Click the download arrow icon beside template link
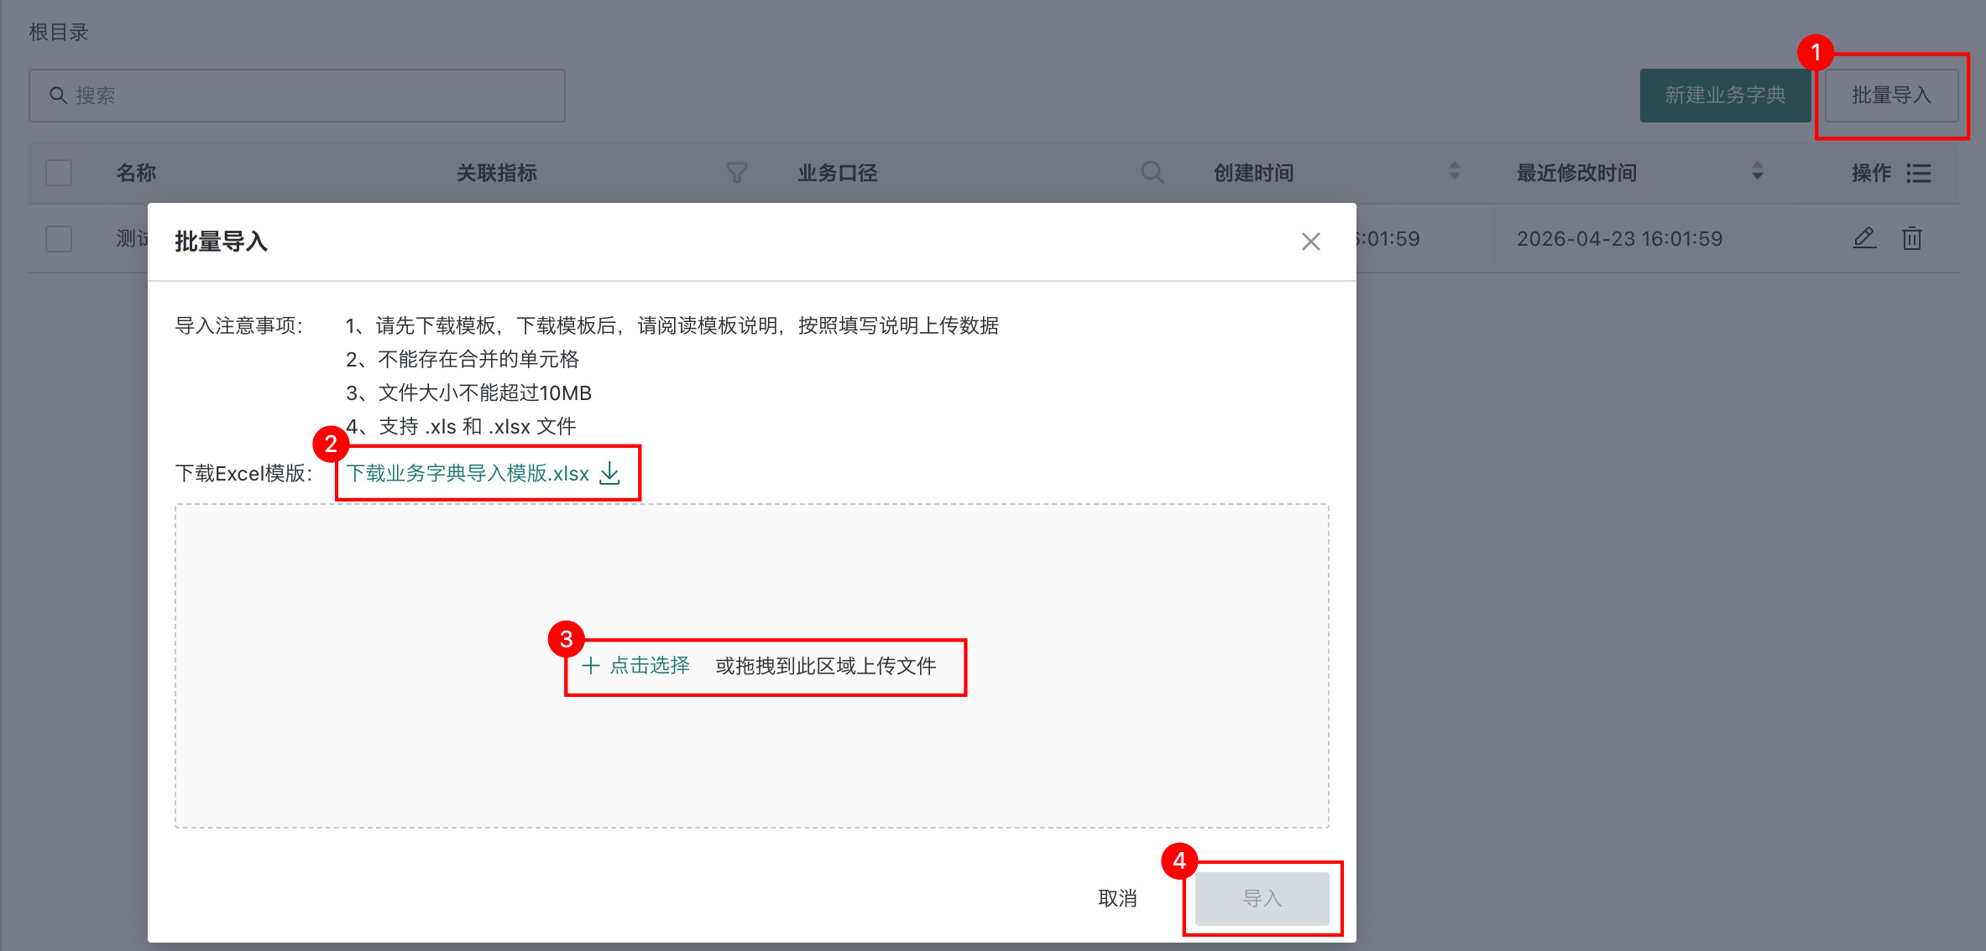The height and width of the screenshot is (951, 1986). [x=610, y=474]
